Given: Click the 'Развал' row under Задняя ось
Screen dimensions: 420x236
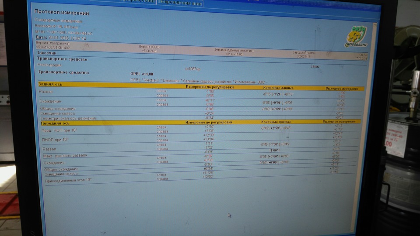Looking at the screenshot, I should (x=46, y=92).
